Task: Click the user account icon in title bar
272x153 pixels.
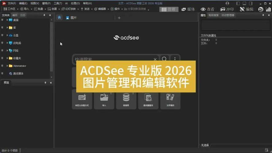Action: (x=227, y=3)
